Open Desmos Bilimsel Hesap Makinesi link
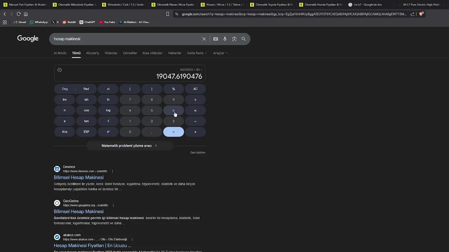449x252 pixels. click(x=79, y=177)
